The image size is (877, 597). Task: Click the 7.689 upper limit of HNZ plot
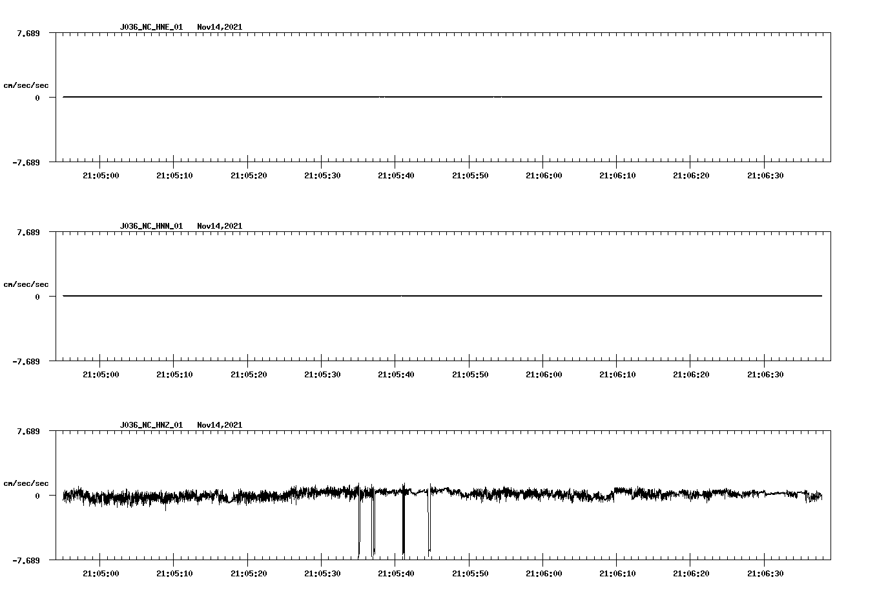28,431
